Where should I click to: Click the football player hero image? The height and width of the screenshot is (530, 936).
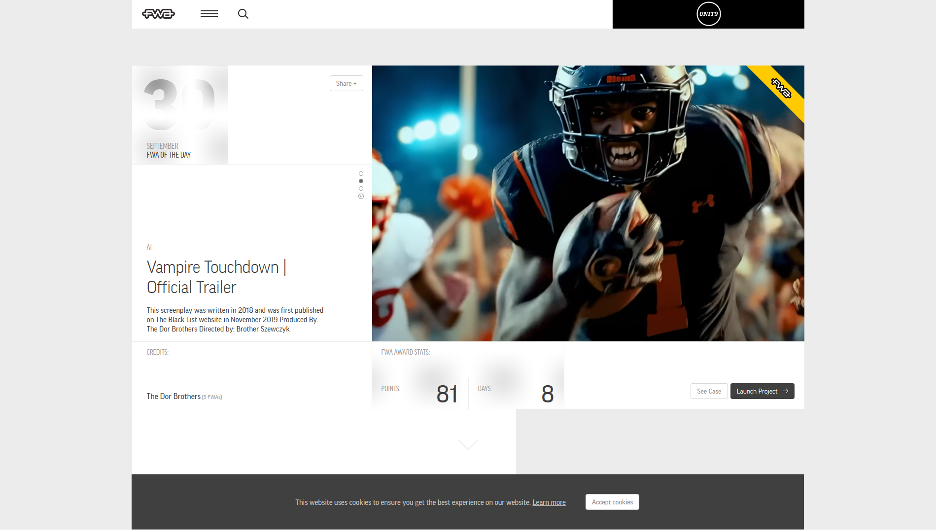[x=588, y=203]
